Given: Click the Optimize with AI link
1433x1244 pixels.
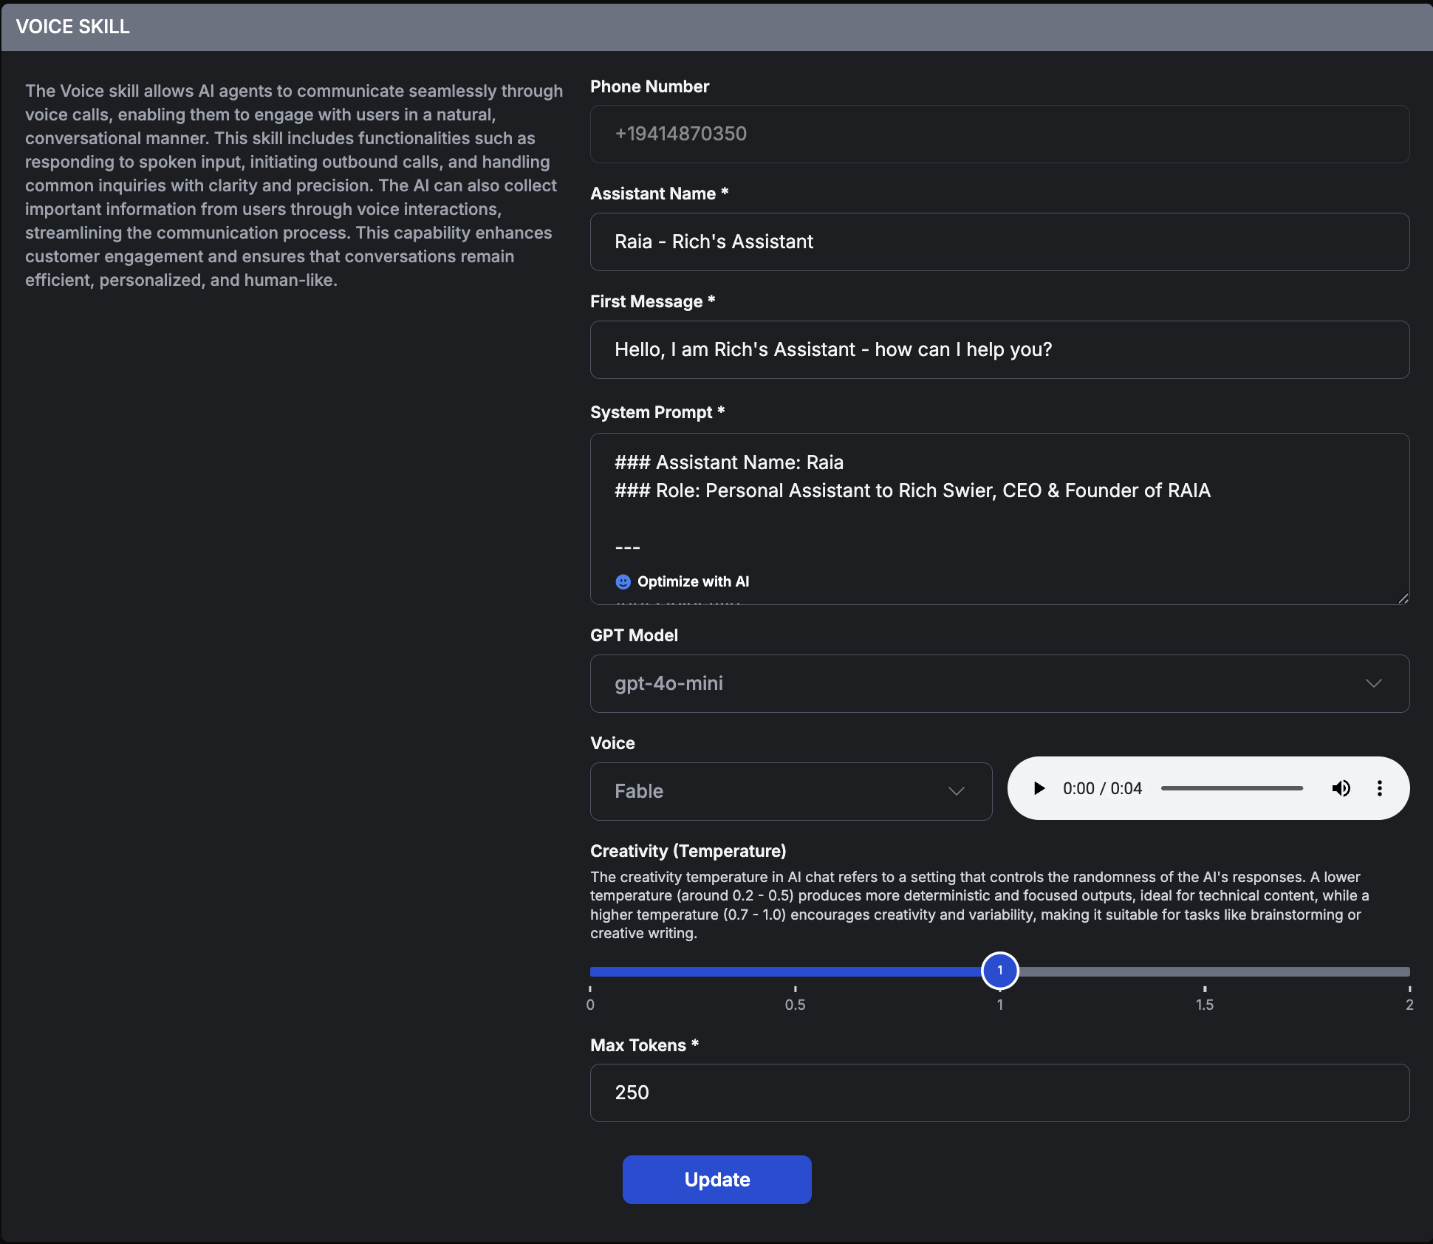Looking at the screenshot, I should click(x=693, y=582).
